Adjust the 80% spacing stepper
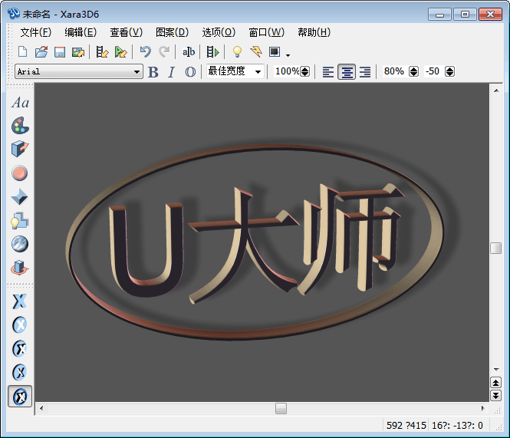Viewport: 510px width, 438px height. 413,71
